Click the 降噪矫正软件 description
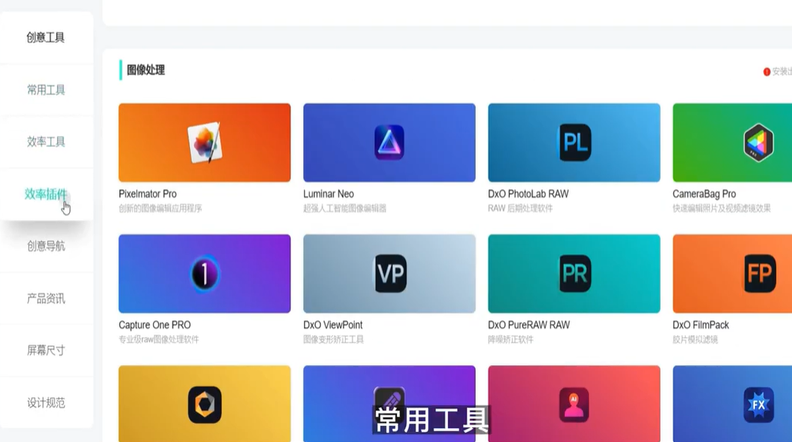This screenshot has height=442, width=792. tap(510, 340)
